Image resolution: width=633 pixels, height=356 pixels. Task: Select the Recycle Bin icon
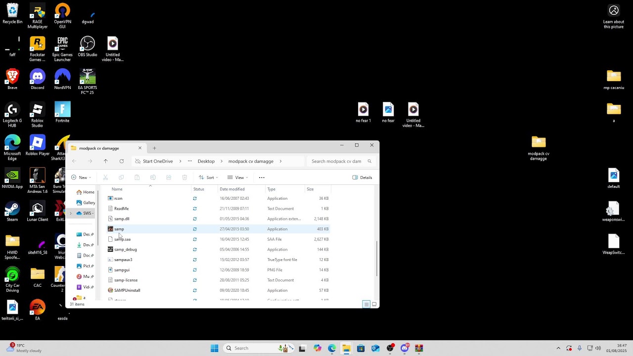12,14
